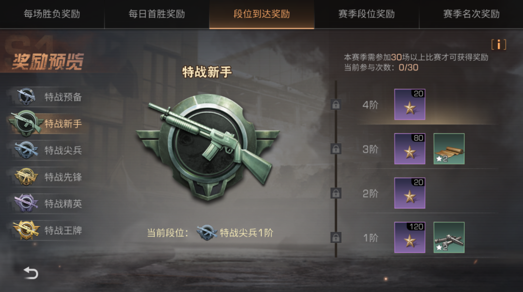Open the 赛季段位奖励 tab
Viewport: 523px width, 292px height.
pyautogui.click(x=367, y=14)
